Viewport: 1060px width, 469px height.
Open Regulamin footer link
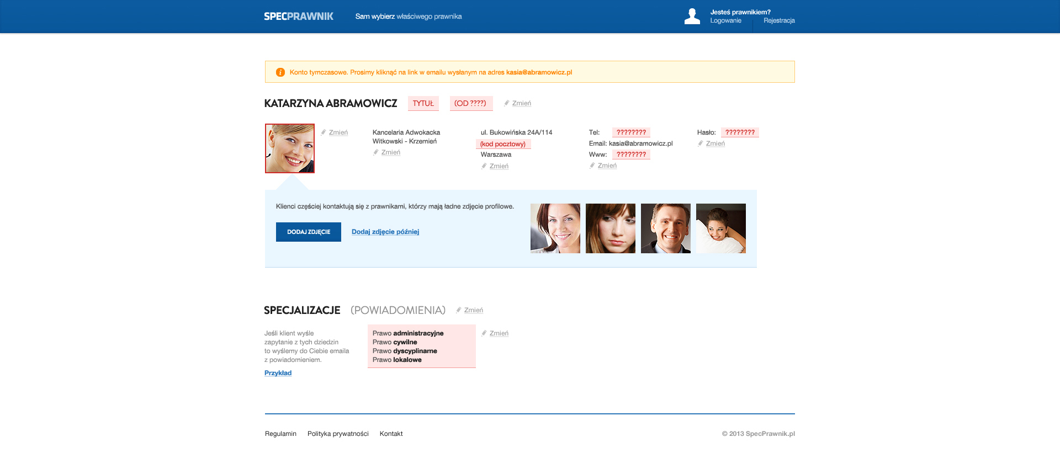280,434
